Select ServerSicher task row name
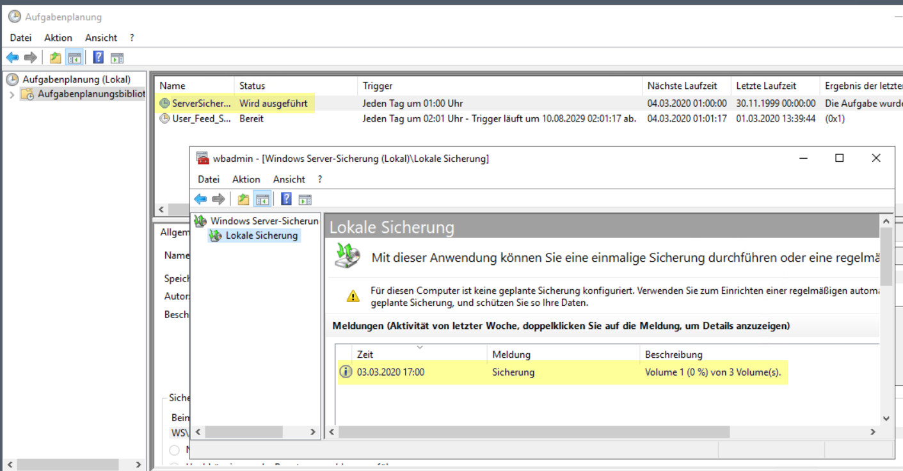This screenshot has height=471, width=903. (x=201, y=103)
